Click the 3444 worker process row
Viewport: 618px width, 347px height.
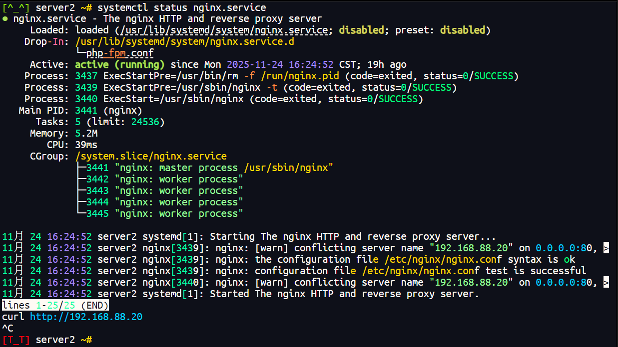[160, 202]
